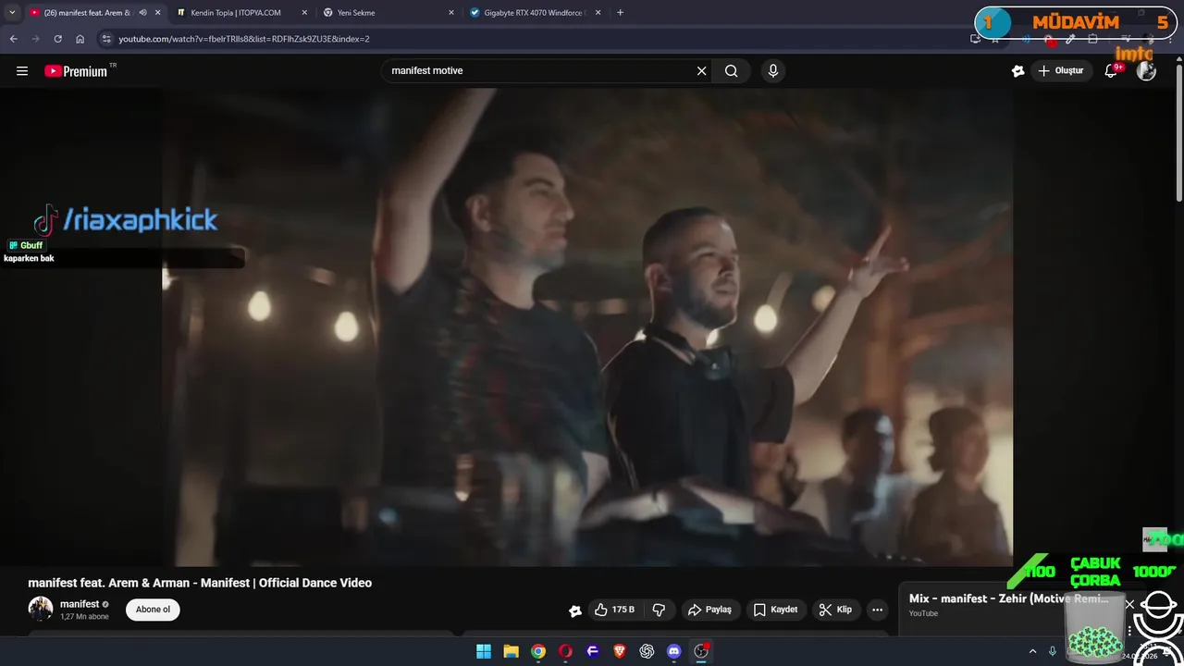The width and height of the screenshot is (1184, 666).
Task: Open a new browser tab
Action: click(620, 13)
